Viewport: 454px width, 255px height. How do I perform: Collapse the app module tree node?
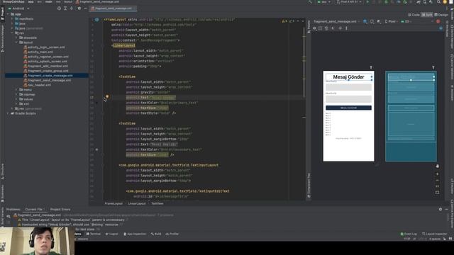8,14
